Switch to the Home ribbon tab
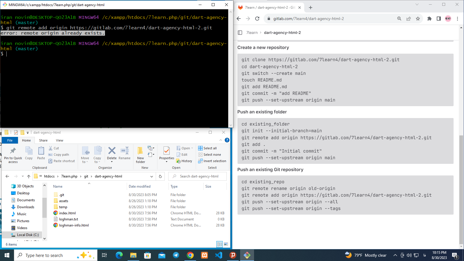Image resolution: width=464 pixels, height=261 pixels. [26, 140]
